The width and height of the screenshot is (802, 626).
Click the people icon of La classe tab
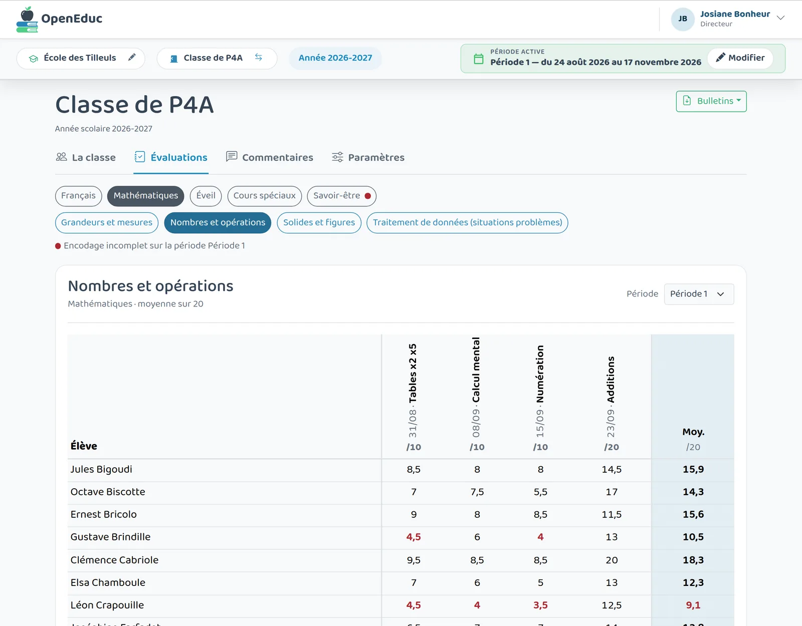62,157
